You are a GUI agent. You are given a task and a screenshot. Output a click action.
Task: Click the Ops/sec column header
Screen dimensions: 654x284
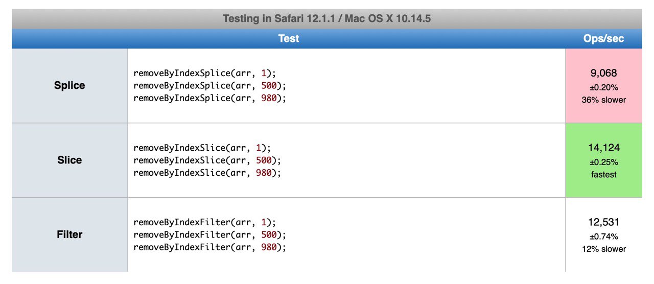603,39
